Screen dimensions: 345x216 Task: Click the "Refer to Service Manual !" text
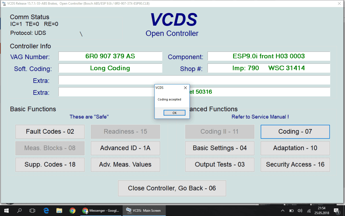click(x=260, y=117)
